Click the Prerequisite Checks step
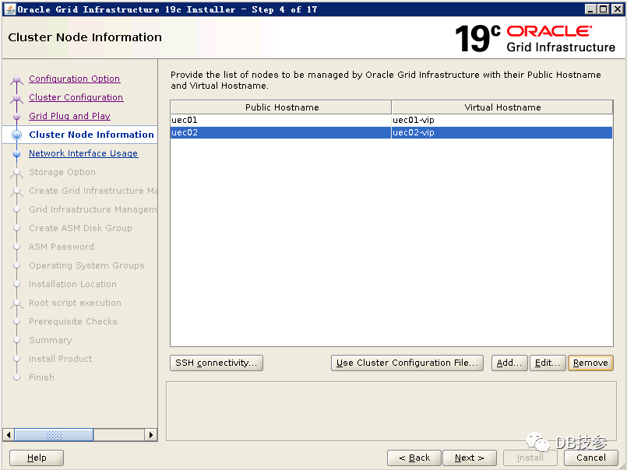 (x=73, y=321)
